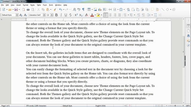Toggle Strikethrough formatting

pyautogui.click(x=70, y=15)
